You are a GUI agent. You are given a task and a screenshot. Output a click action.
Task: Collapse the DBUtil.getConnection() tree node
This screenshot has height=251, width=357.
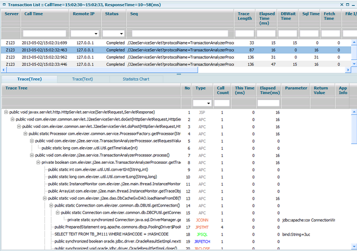click(51, 206)
